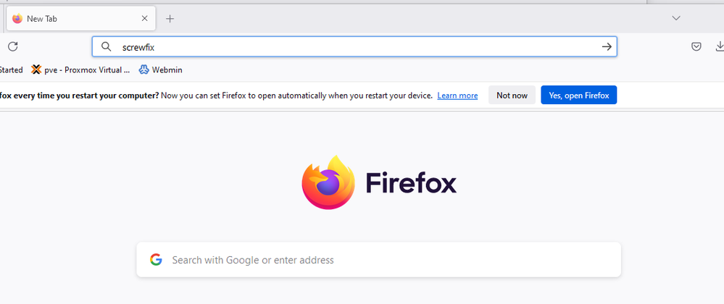Image resolution: width=724 pixels, height=304 pixels.
Task: Click the Firefox logo on the page
Action: tap(328, 182)
